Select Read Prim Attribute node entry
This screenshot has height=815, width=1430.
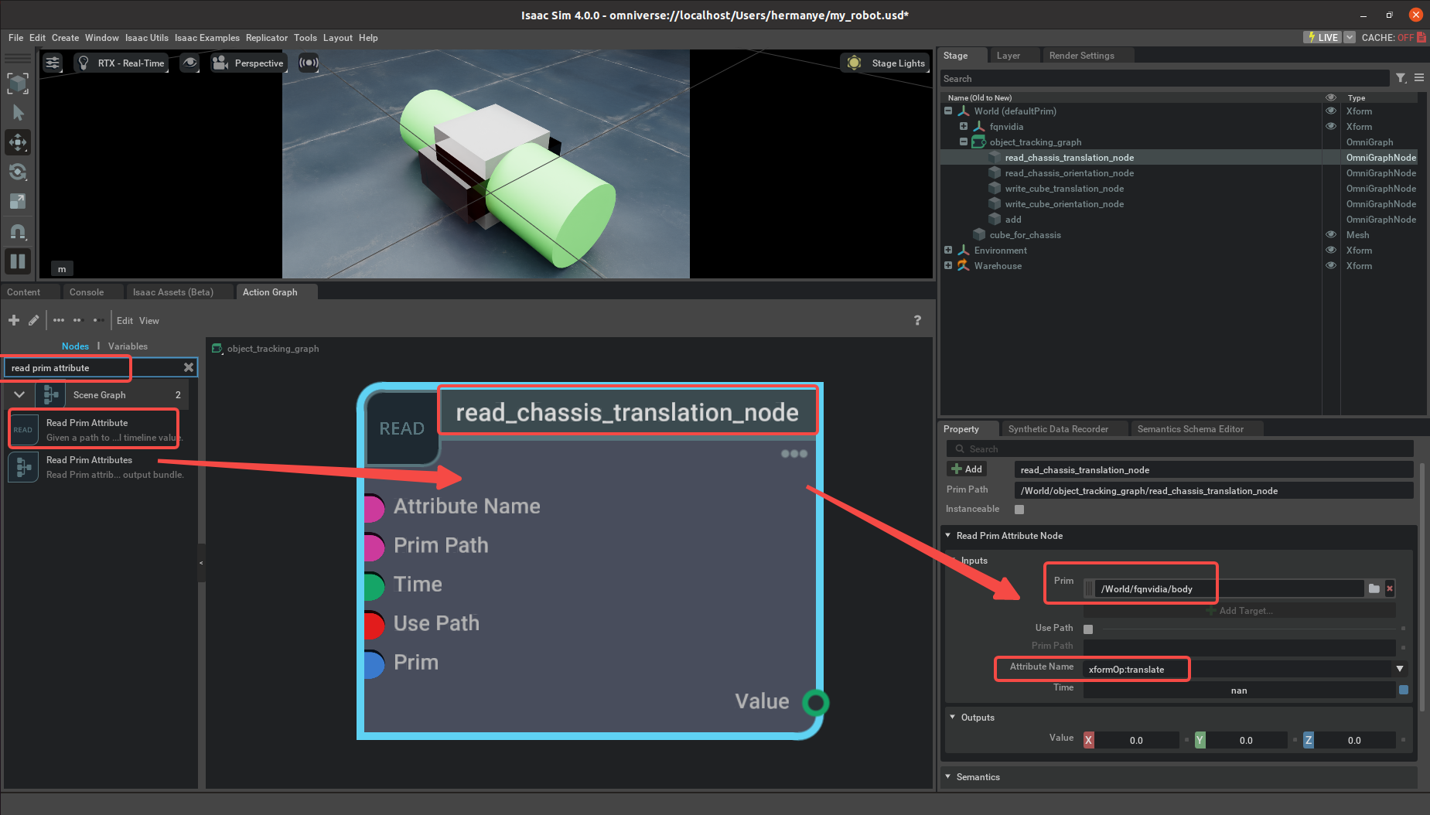pyautogui.click(x=97, y=430)
